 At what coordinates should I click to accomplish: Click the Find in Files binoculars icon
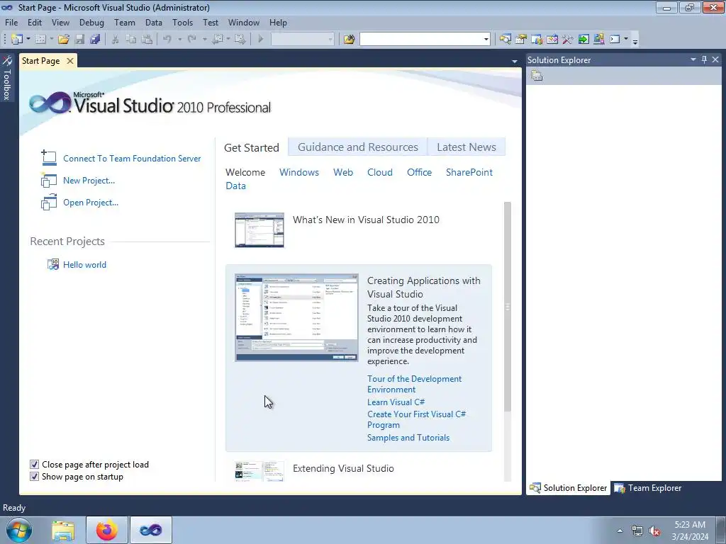click(x=349, y=40)
